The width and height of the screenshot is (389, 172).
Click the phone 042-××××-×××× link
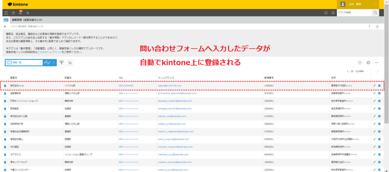pyautogui.click(x=128, y=116)
